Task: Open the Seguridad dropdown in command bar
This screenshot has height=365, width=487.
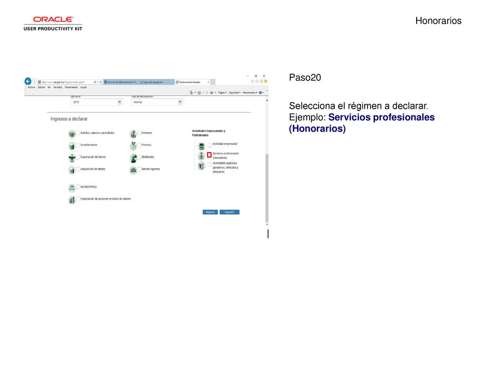Action: (234, 93)
